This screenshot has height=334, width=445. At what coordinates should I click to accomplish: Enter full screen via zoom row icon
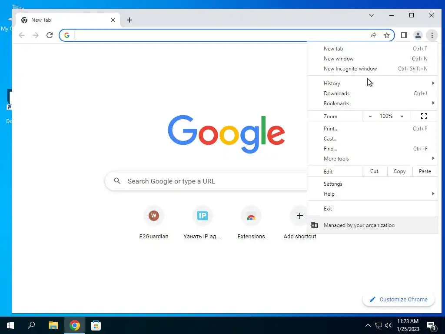pos(424,116)
